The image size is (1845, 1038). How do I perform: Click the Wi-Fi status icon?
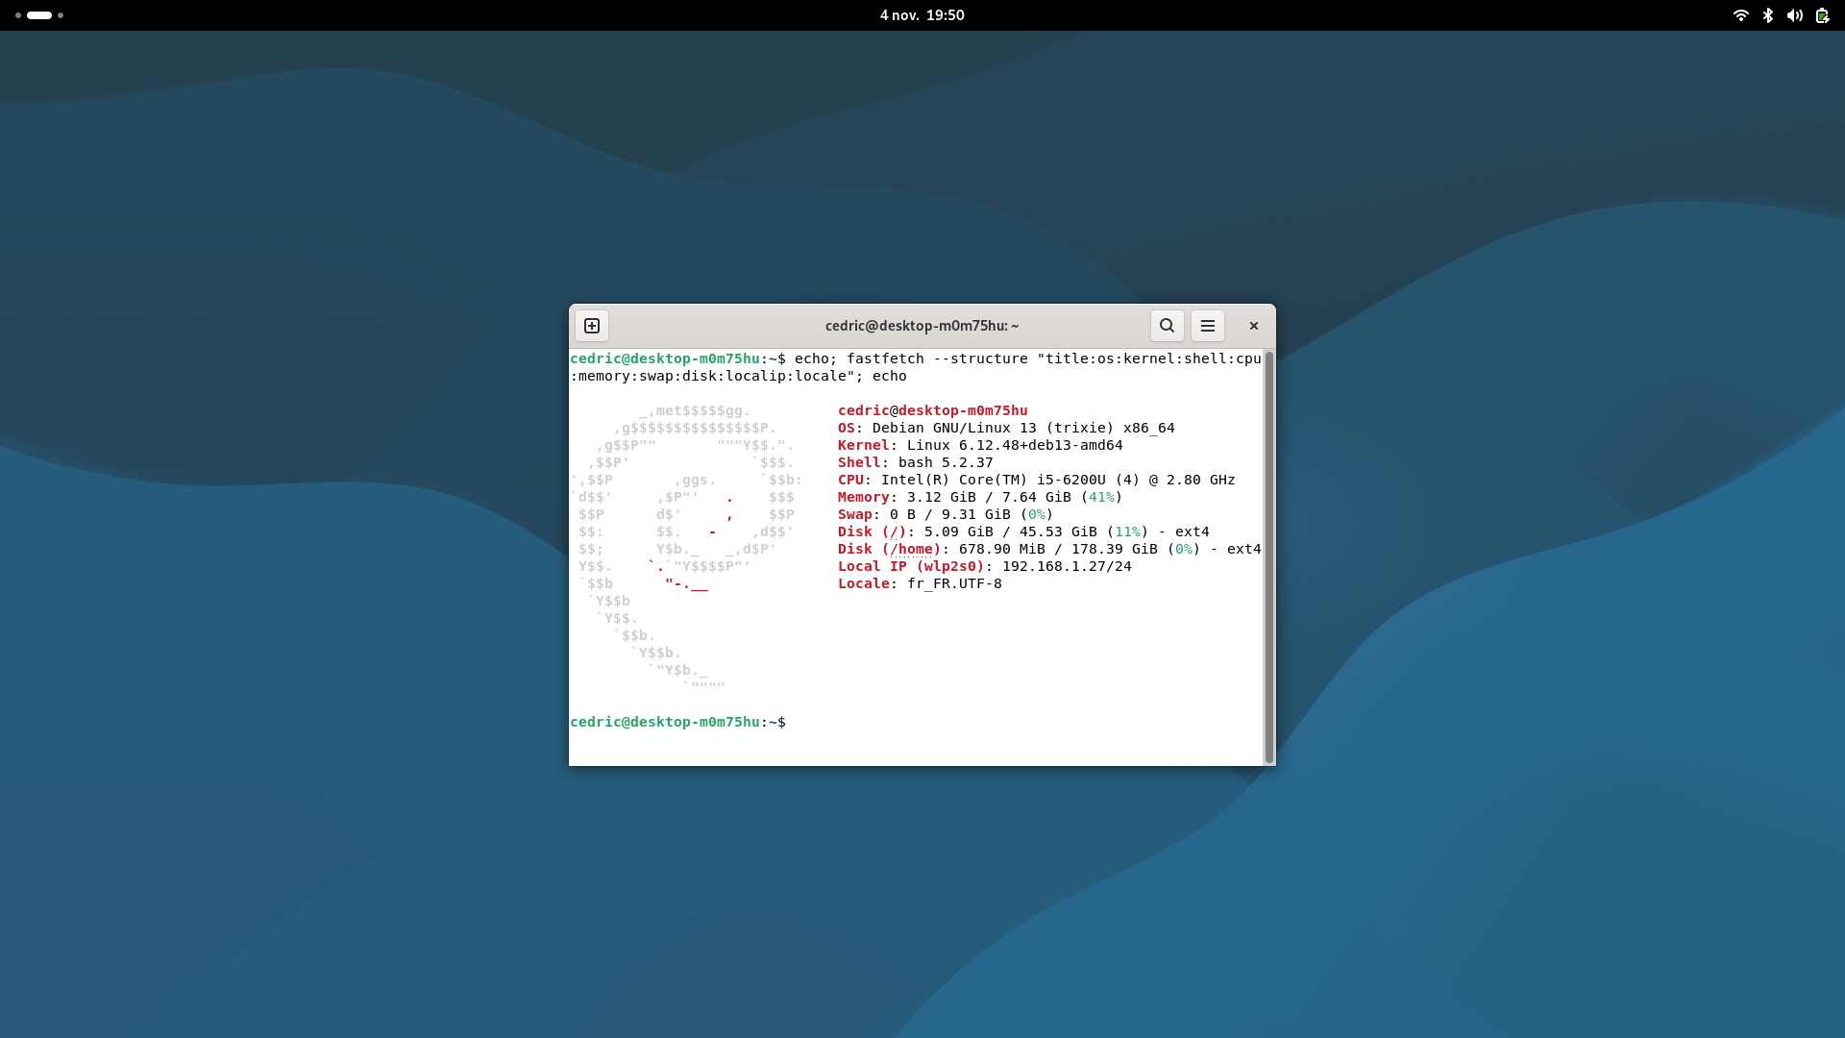(x=1740, y=15)
